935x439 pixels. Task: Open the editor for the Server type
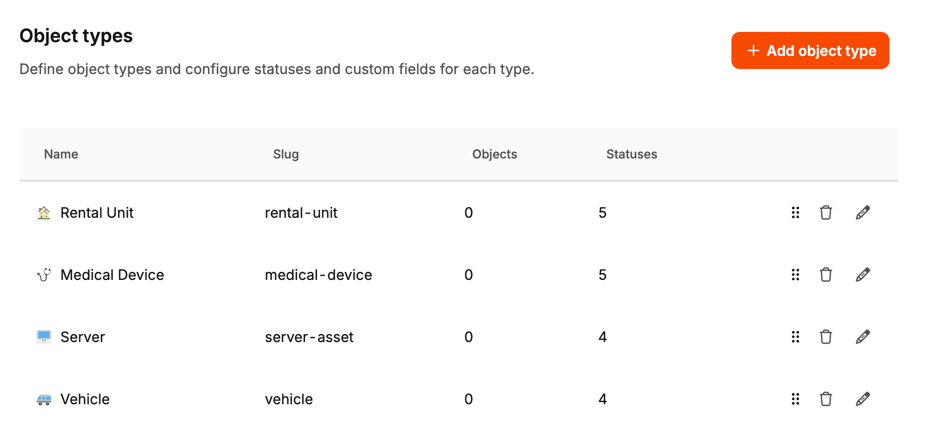(863, 337)
